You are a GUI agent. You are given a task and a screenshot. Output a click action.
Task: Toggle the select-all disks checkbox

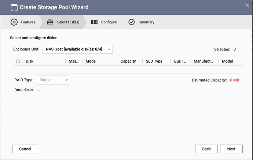18,62
